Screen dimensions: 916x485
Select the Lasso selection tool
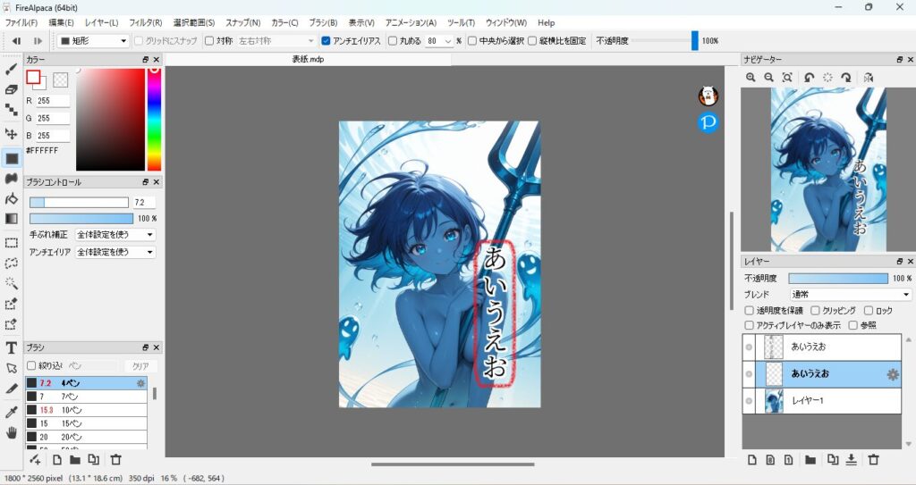pyautogui.click(x=11, y=263)
